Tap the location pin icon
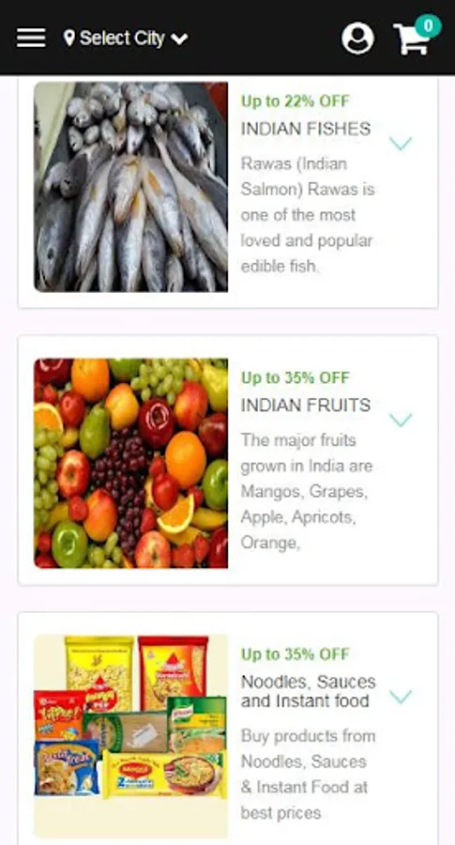 (68, 38)
